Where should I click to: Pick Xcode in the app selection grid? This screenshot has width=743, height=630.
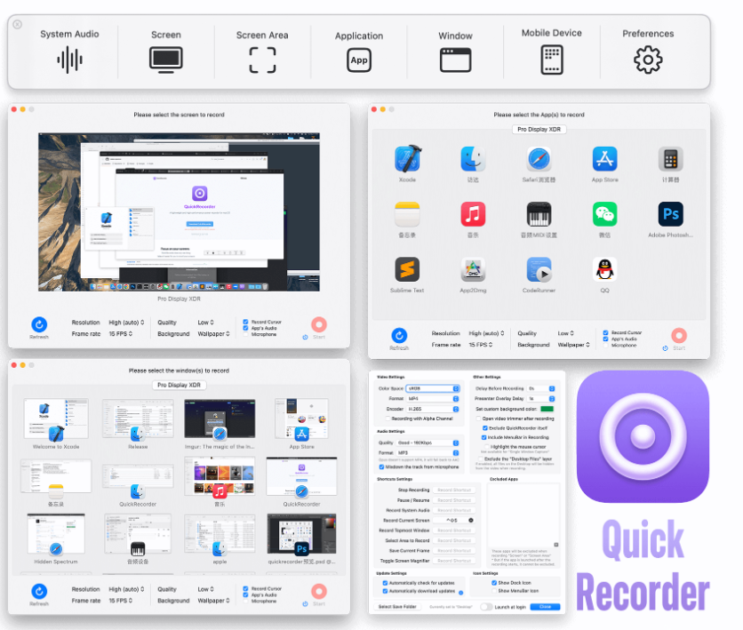point(407,160)
